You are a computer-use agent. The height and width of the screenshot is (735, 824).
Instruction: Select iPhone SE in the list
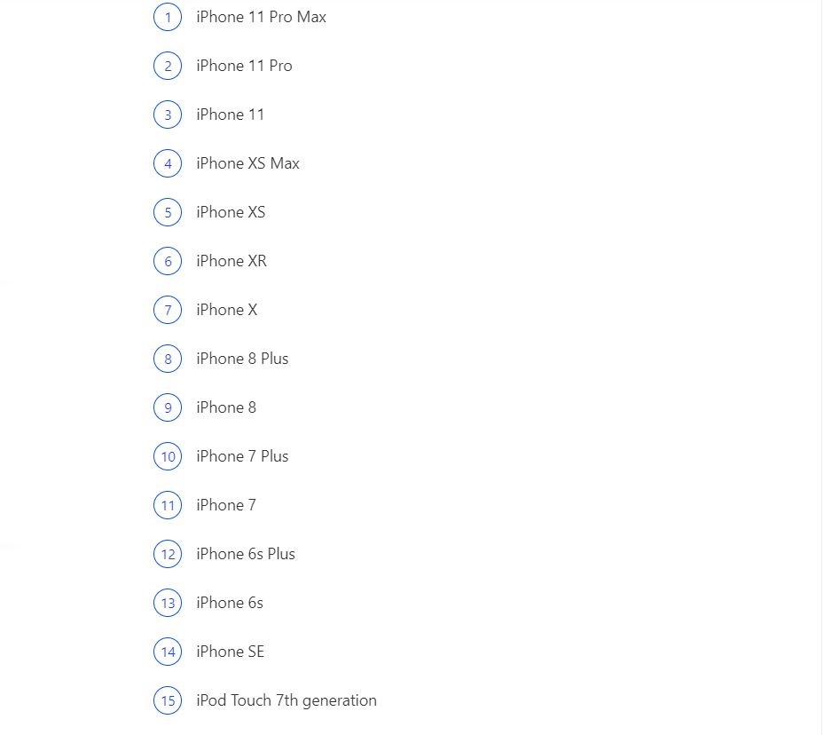click(x=231, y=652)
